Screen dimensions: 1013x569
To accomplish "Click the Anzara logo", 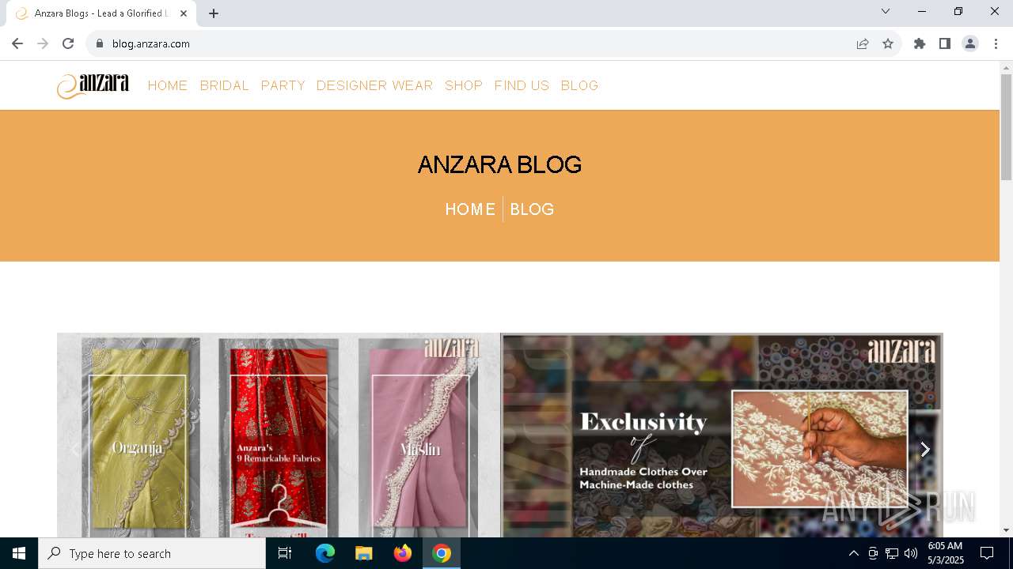I will [x=93, y=85].
